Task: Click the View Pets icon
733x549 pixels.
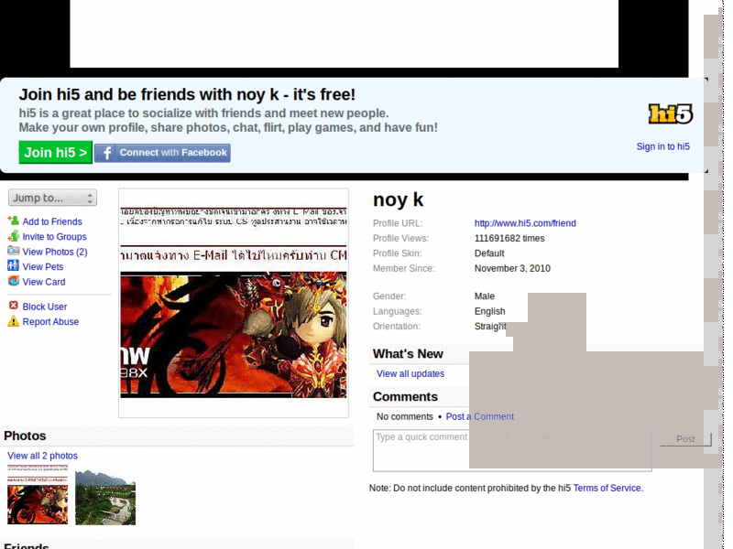Action: coord(13,266)
